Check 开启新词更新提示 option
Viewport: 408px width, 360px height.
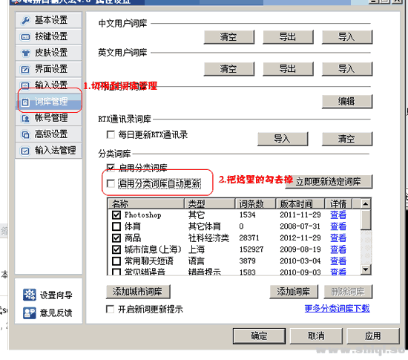click(111, 309)
